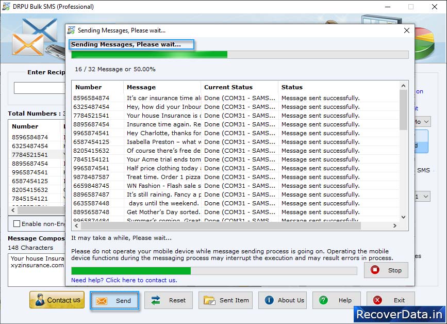
Task: Open the dropdown right of the dialog
Action: point(426,122)
